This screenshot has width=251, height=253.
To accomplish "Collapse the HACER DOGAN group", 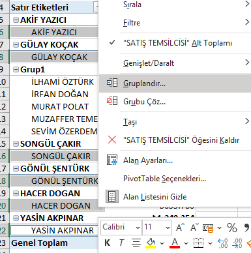I will [16, 193].
